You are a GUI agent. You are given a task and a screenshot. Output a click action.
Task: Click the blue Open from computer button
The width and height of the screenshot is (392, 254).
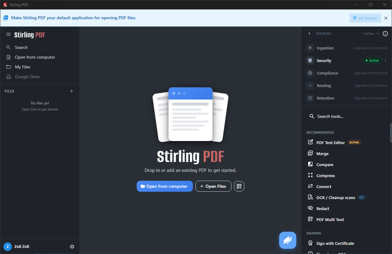point(165,186)
